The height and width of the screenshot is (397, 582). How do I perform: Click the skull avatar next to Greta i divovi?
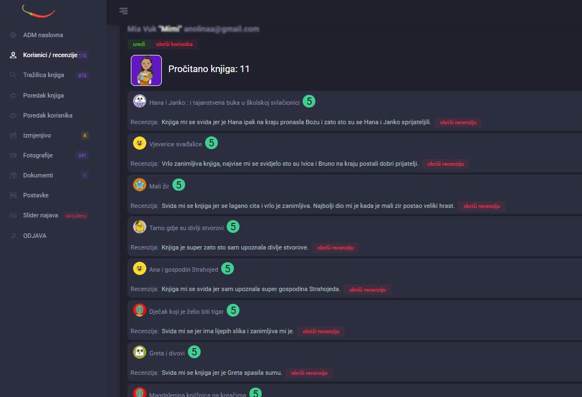point(140,352)
